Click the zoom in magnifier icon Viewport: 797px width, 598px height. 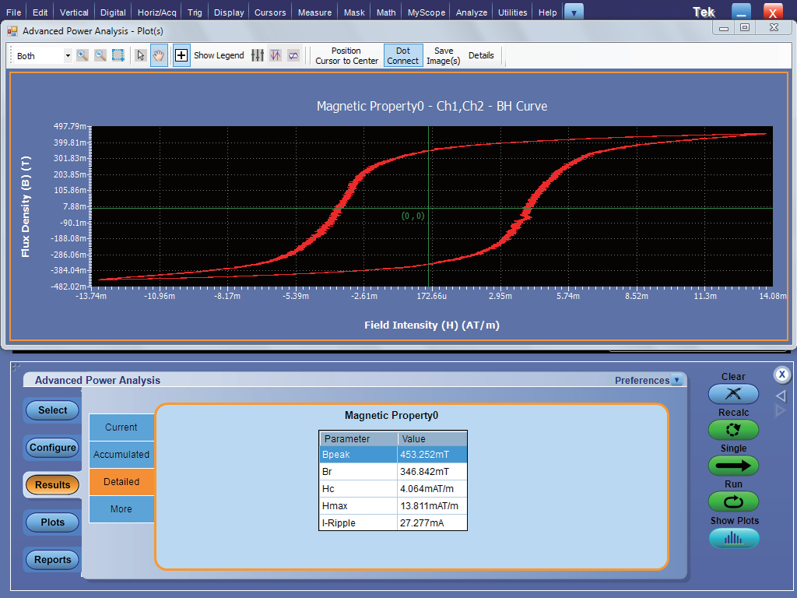click(x=82, y=55)
